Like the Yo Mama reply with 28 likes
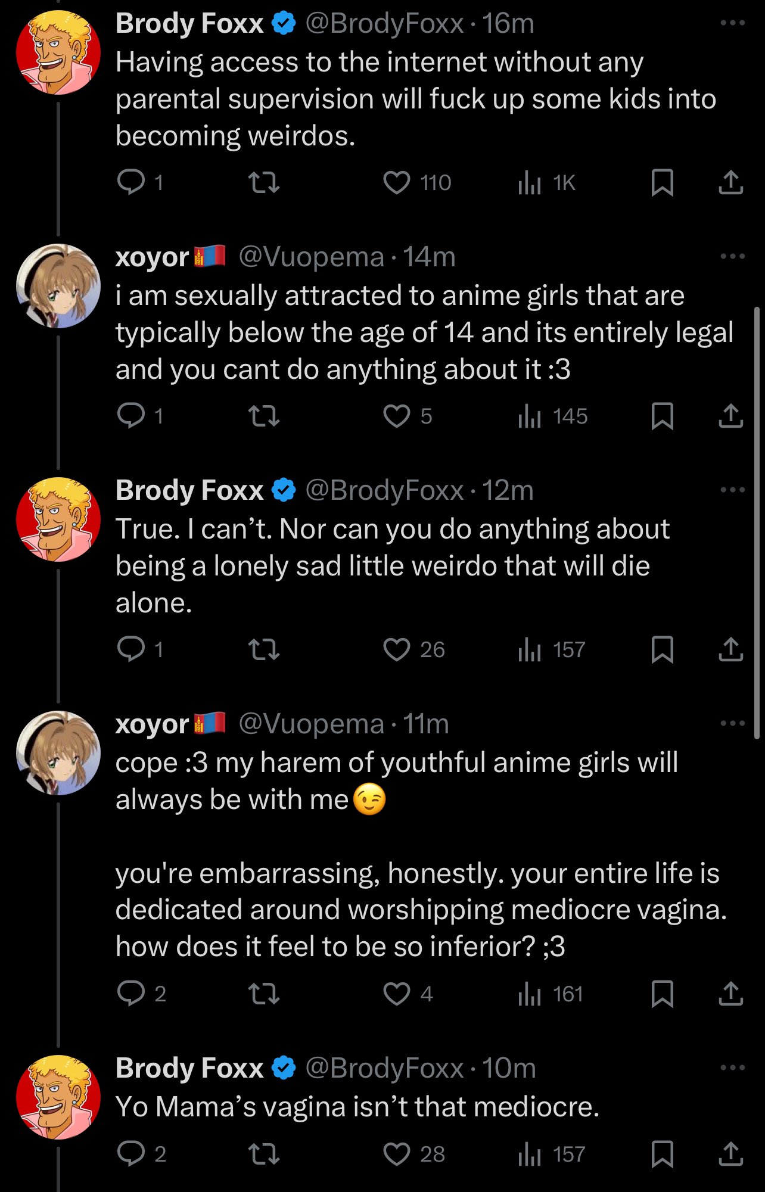 [397, 1154]
